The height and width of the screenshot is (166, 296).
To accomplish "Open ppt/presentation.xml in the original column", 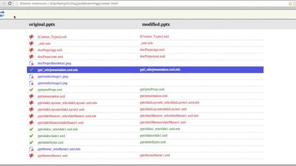I will pyautogui.click(x=51, y=96).
